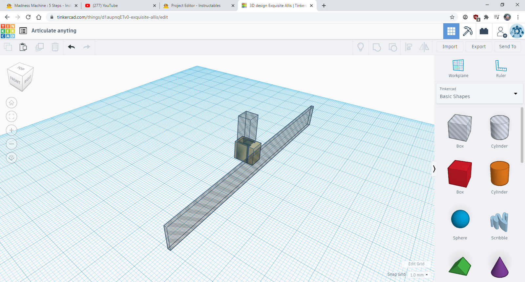Click the address bar URL

(x=112, y=17)
